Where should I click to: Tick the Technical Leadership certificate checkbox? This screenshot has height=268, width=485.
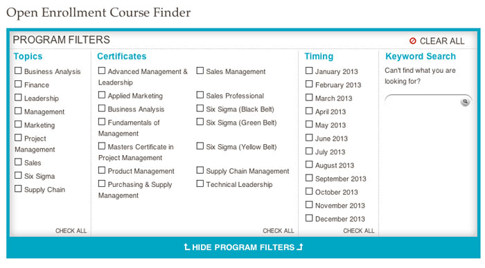tap(200, 184)
